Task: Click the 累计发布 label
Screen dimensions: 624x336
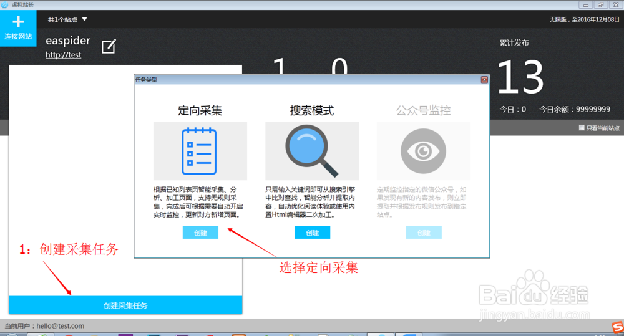Action: [x=514, y=43]
